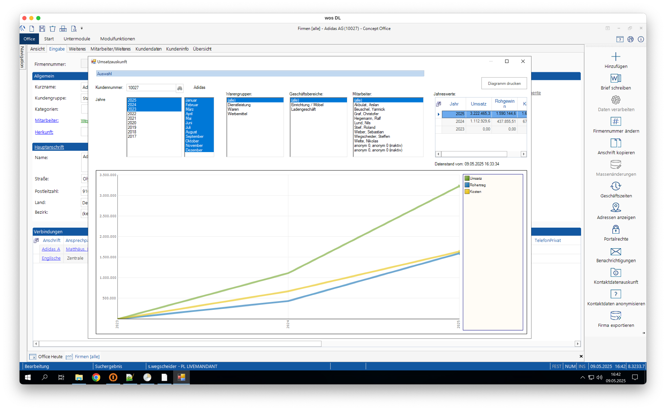Open Chrome from the taskbar

pos(96,377)
